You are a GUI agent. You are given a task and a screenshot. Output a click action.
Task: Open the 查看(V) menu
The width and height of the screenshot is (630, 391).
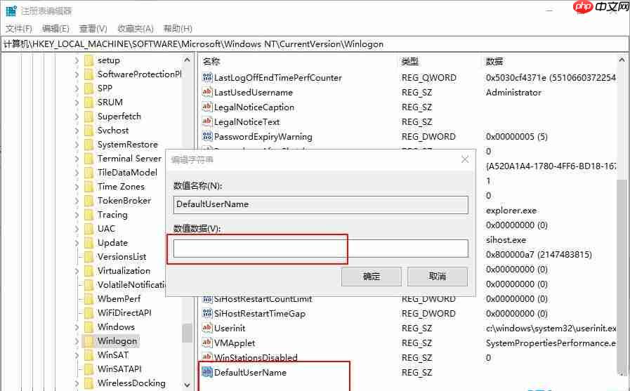point(93,29)
